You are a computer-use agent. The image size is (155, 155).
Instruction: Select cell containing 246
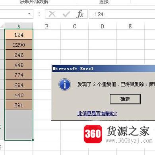click(19, 55)
